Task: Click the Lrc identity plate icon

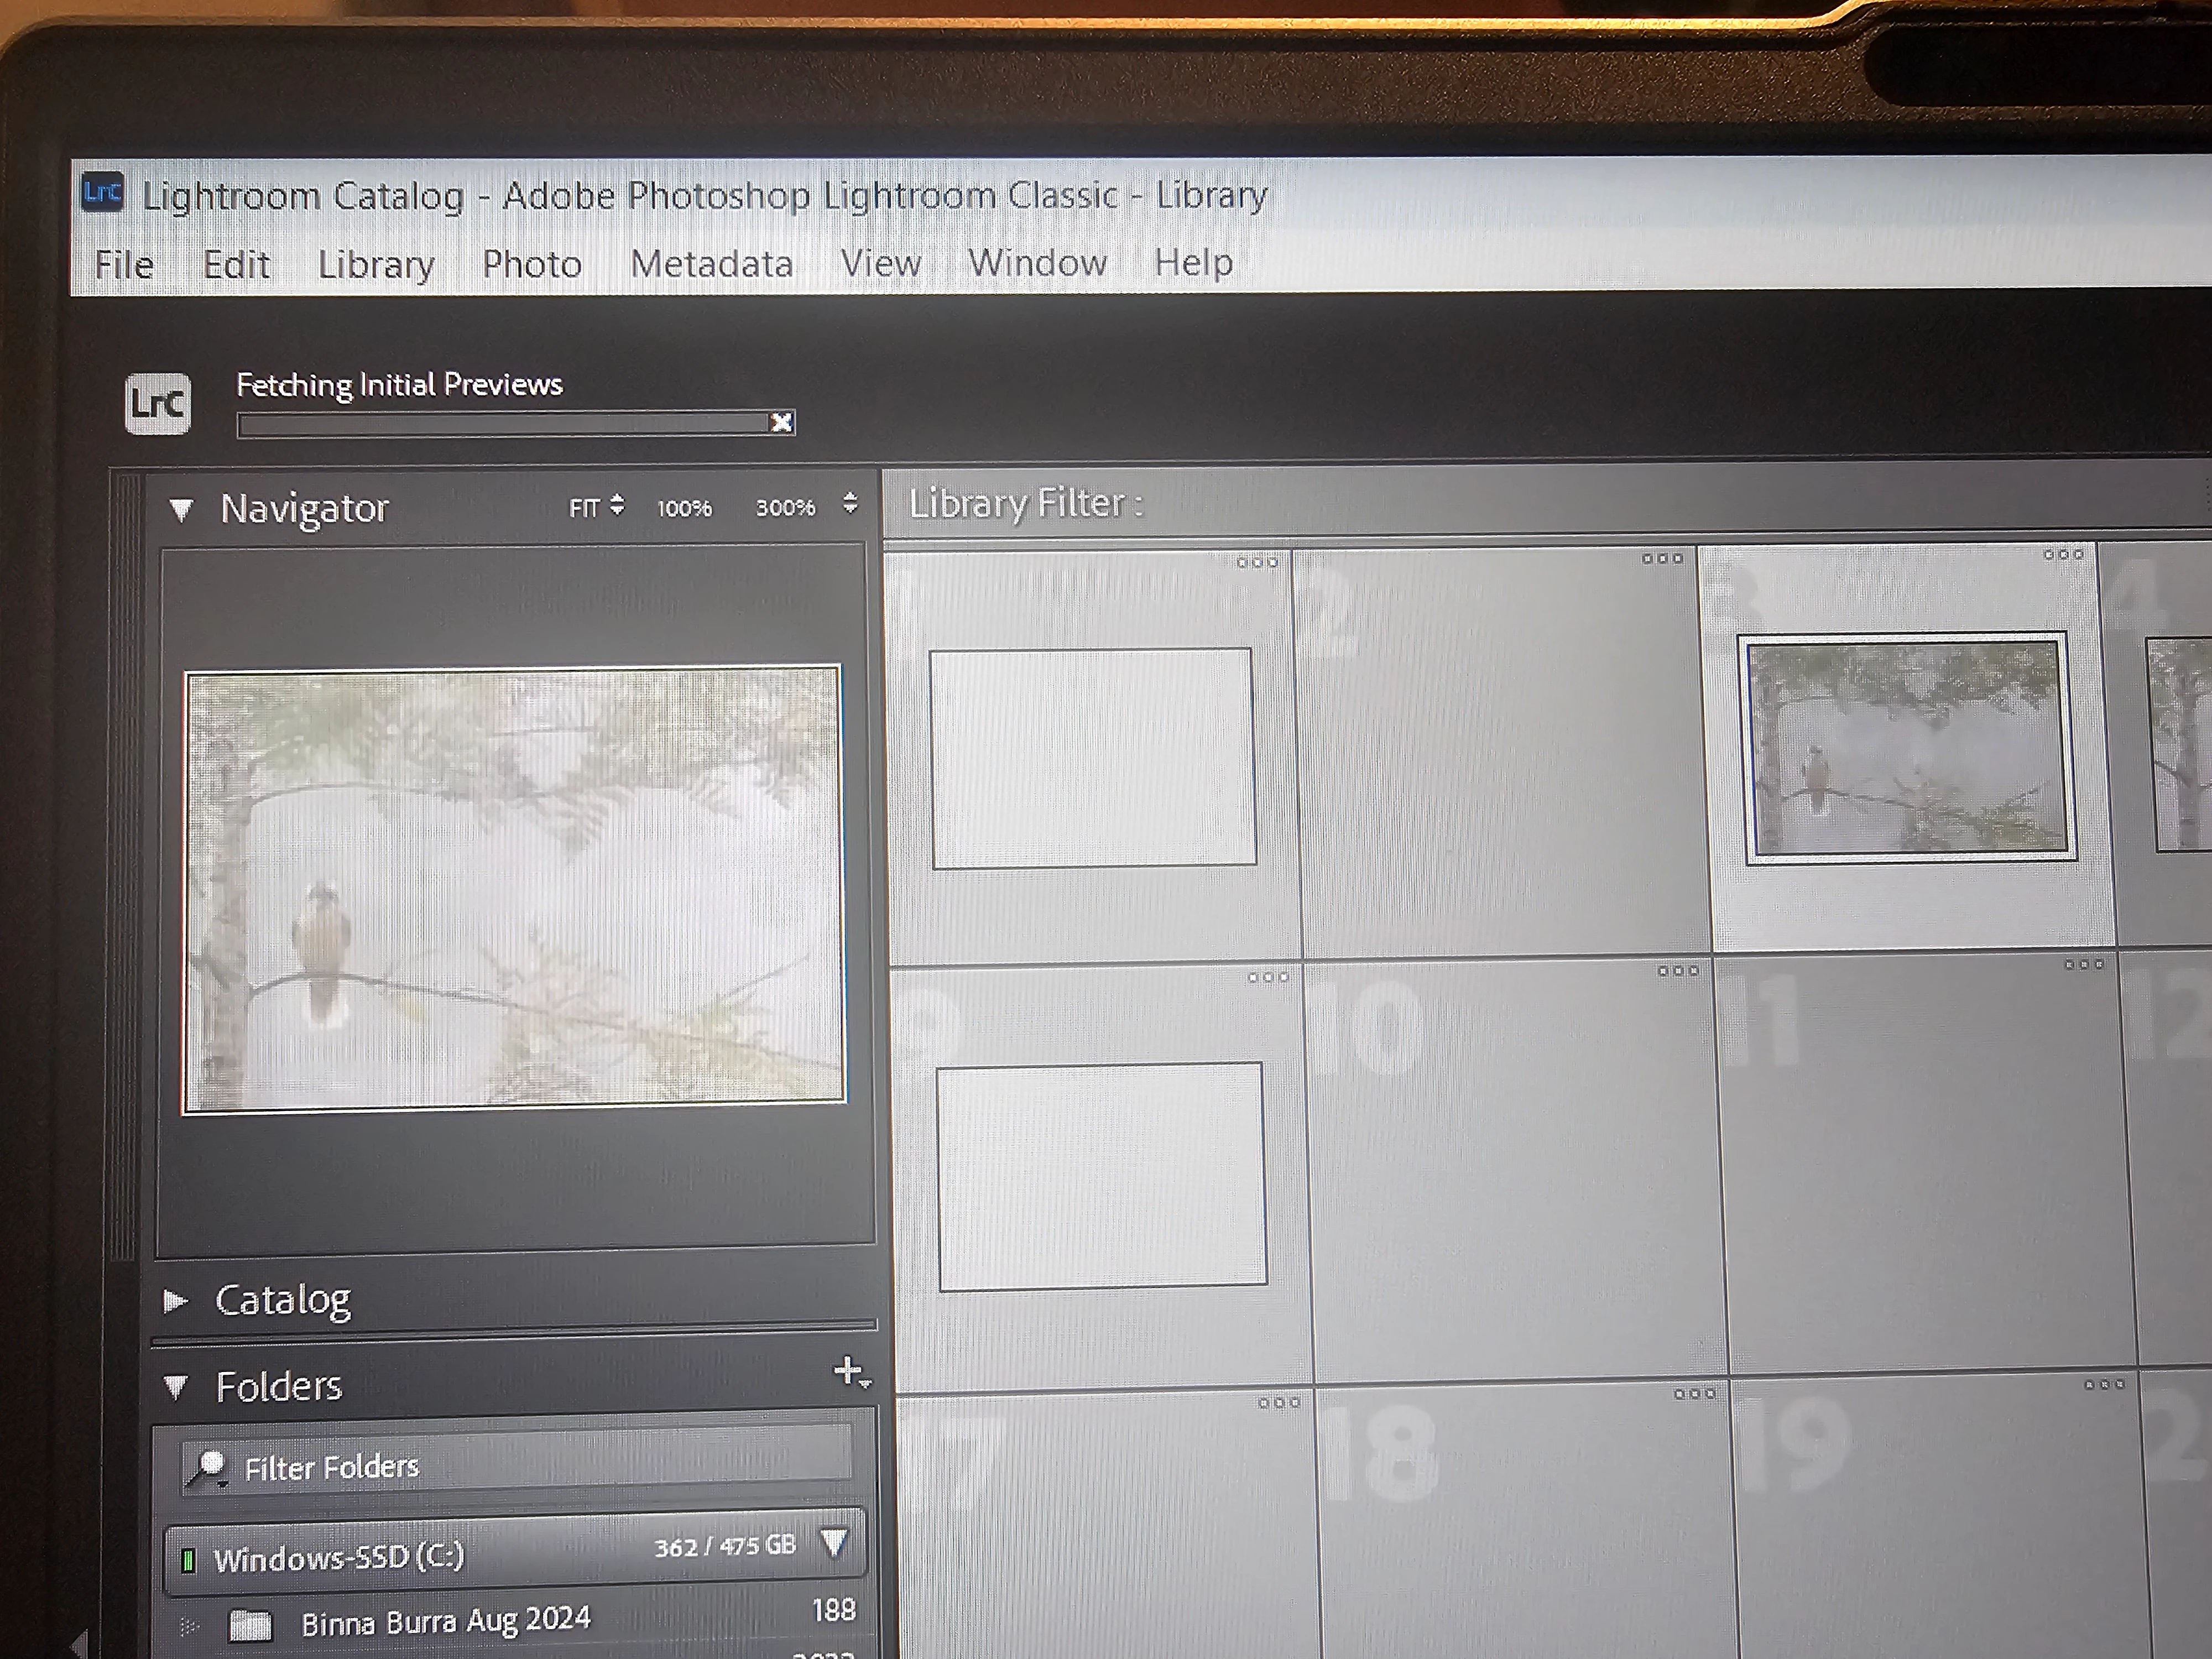Action: [x=158, y=404]
